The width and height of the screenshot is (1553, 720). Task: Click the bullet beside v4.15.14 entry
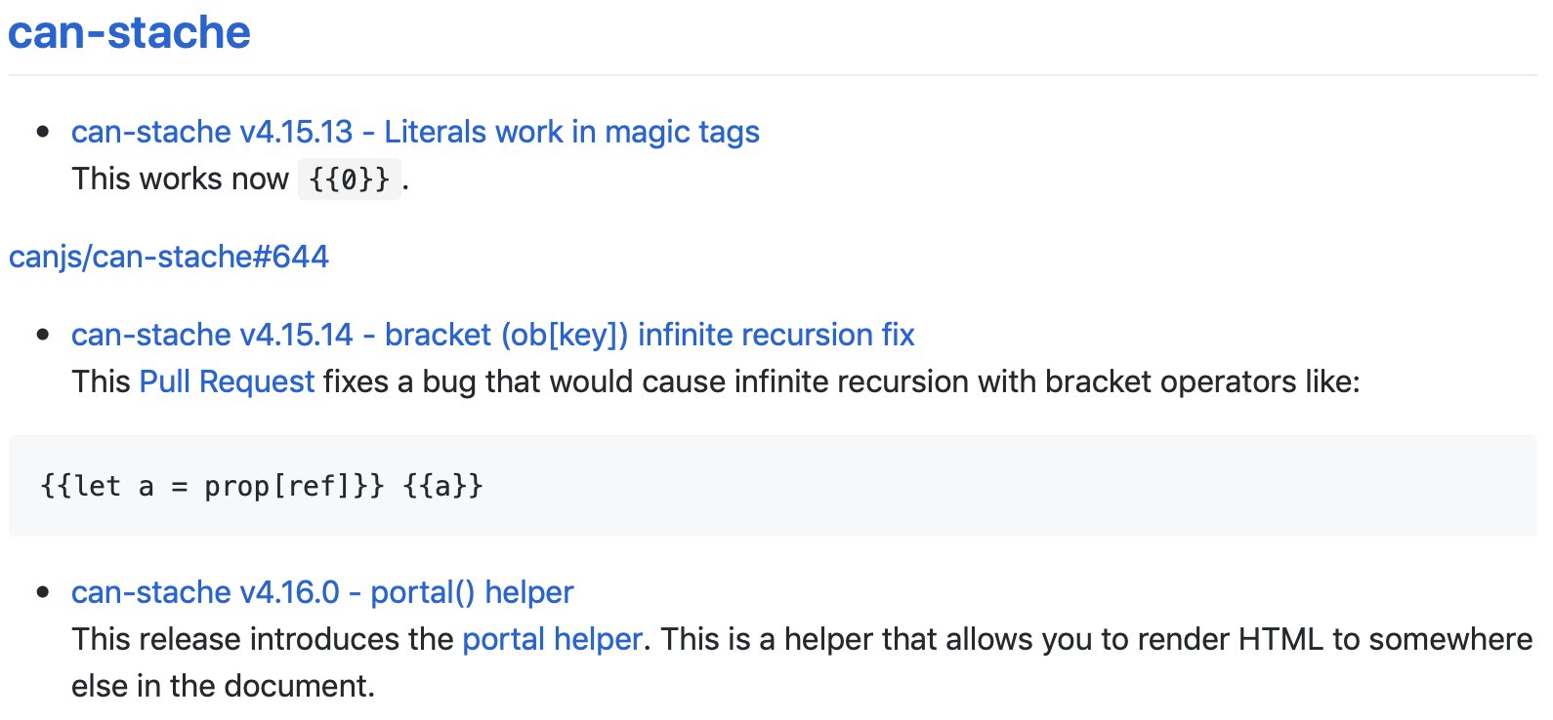pos(42,335)
